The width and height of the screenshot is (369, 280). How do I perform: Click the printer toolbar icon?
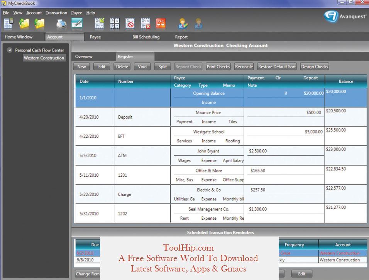pyautogui.click(x=61, y=24)
